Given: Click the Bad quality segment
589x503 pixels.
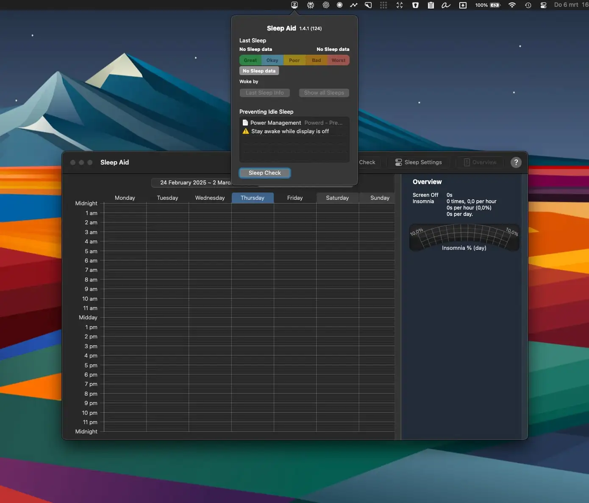Looking at the screenshot, I should (x=317, y=60).
